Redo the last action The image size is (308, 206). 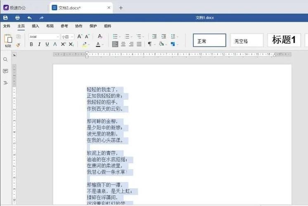tap(41, 18)
